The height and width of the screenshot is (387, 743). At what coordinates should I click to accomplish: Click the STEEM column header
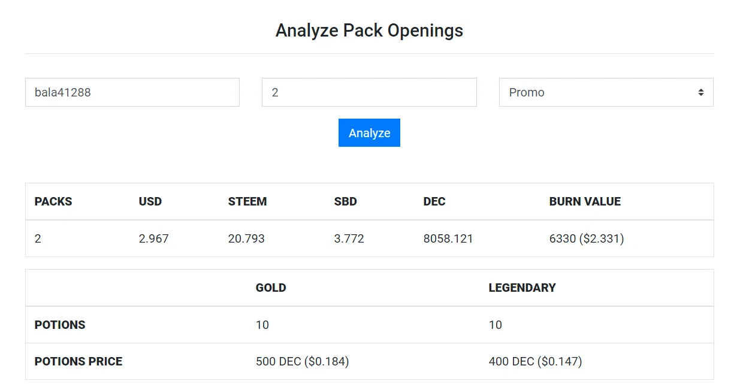point(247,201)
